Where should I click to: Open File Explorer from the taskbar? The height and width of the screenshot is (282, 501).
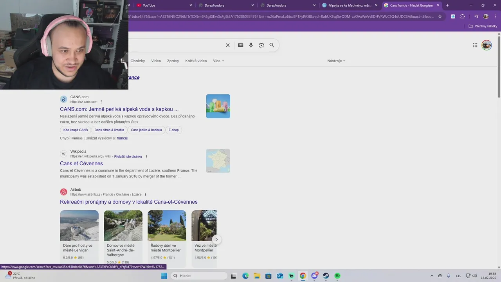(x=257, y=276)
